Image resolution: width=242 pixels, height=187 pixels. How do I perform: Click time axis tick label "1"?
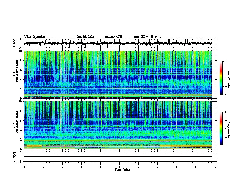[43, 167]
